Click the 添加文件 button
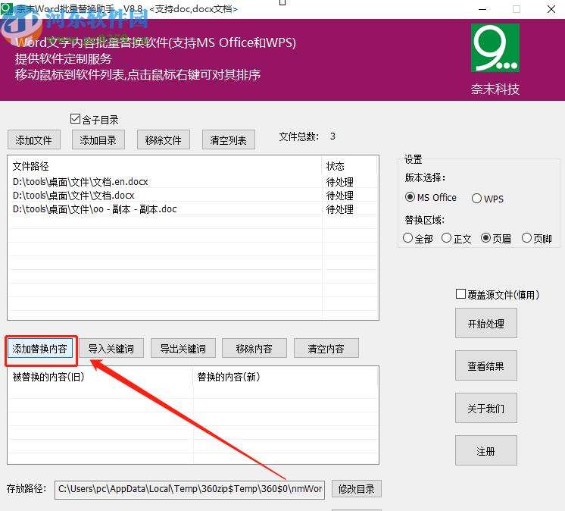The width and height of the screenshot is (565, 511). (34, 140)
